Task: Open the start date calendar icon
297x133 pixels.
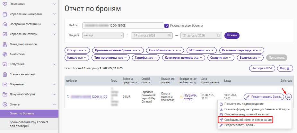Action: click(x=169, y=35)
